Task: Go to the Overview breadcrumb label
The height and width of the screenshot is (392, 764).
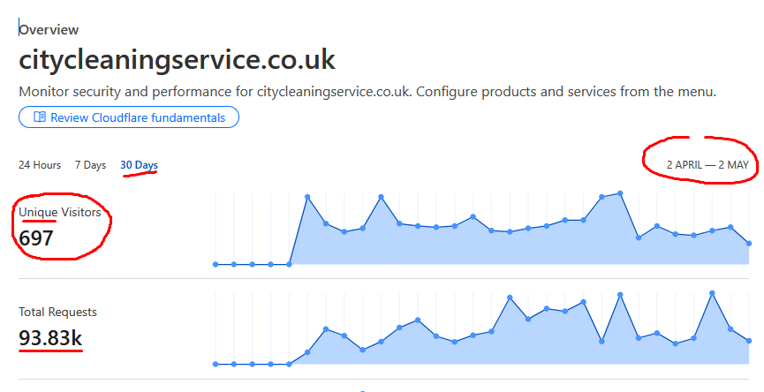Action: 49,30
